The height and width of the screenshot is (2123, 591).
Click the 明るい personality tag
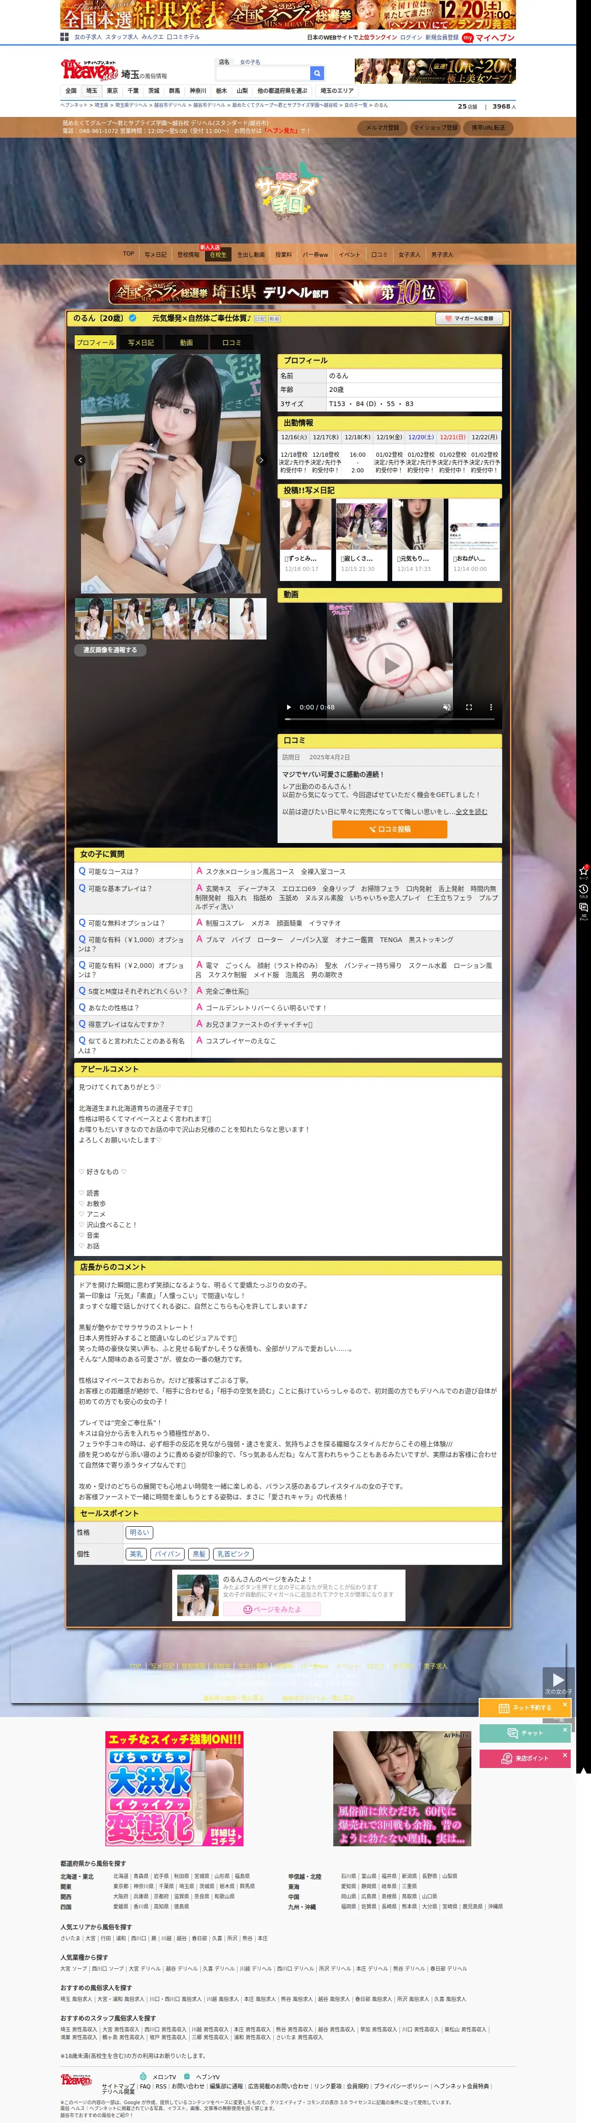pos(139,1532)
